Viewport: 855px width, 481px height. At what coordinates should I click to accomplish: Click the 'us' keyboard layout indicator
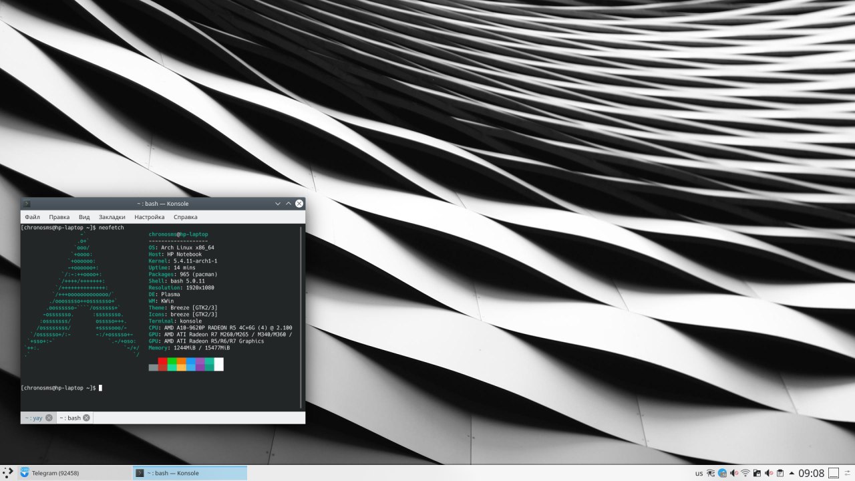point(699,474)
